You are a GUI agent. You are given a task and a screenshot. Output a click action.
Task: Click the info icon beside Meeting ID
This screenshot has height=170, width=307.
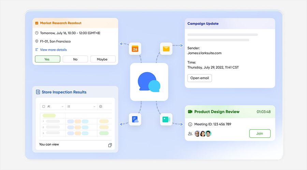(190, 124)
